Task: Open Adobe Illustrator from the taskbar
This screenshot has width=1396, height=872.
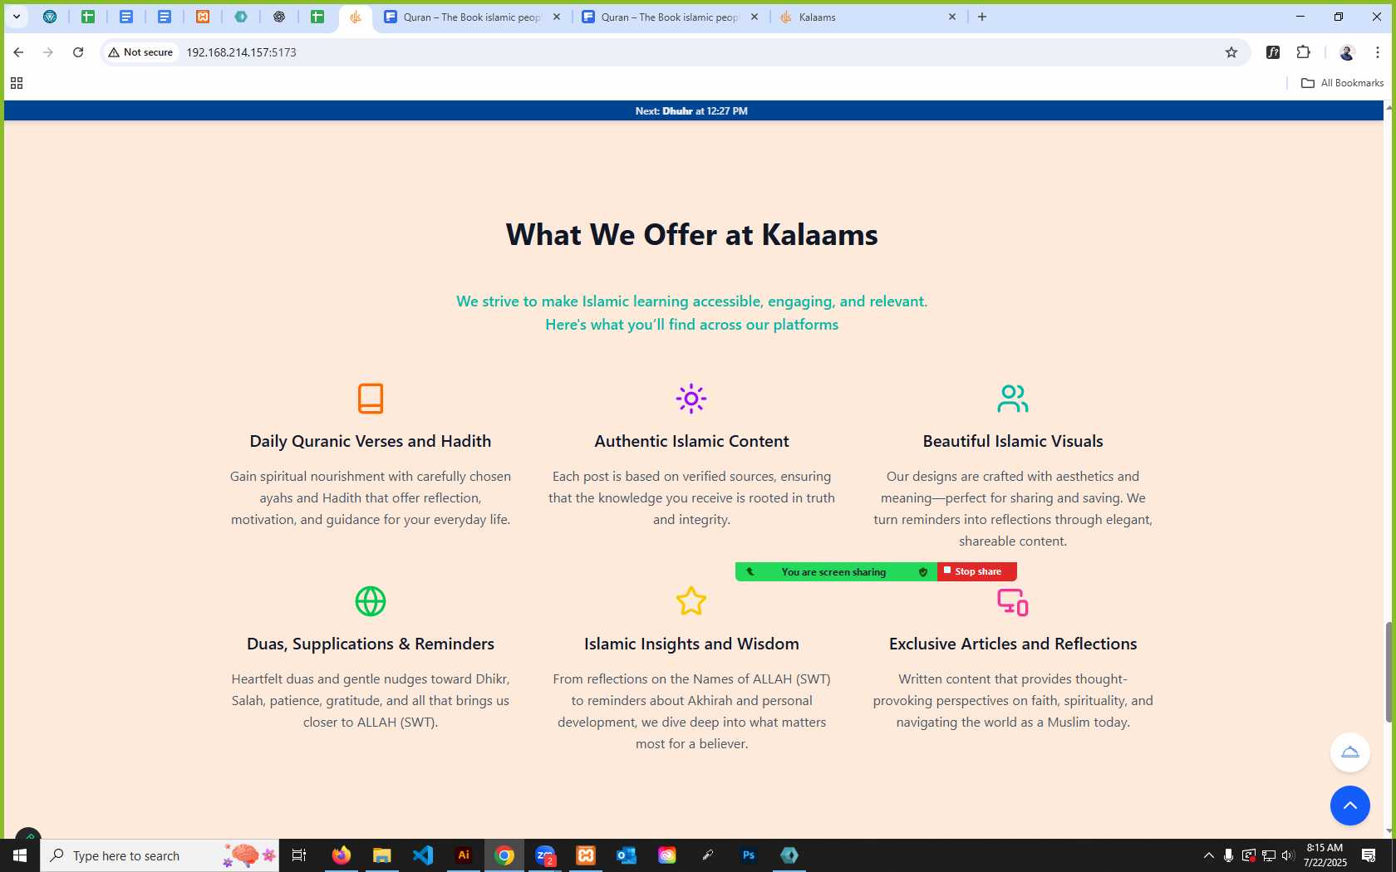Action: 464,855
